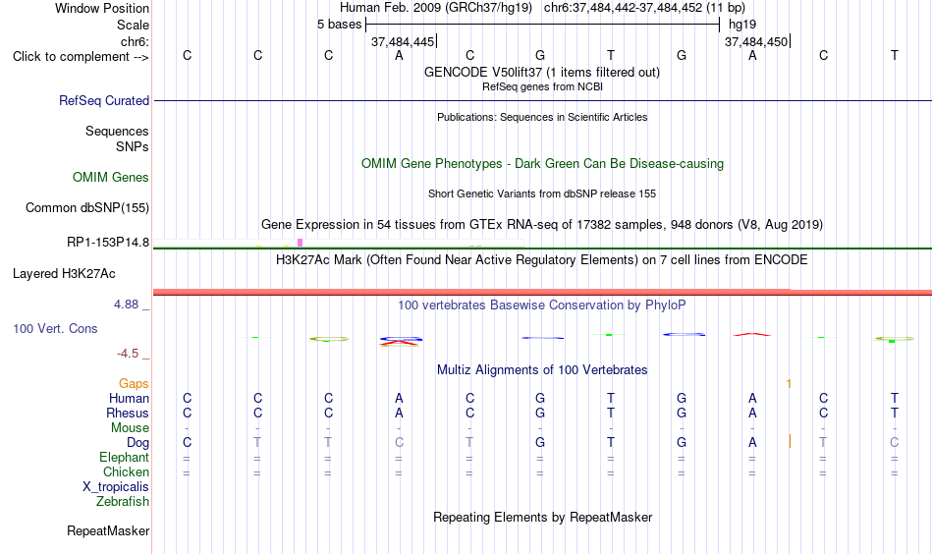This screenshot has height=554, width=933.
Task: Click the OMIM Gene Phenotypes green title
Action: point(542,164)
